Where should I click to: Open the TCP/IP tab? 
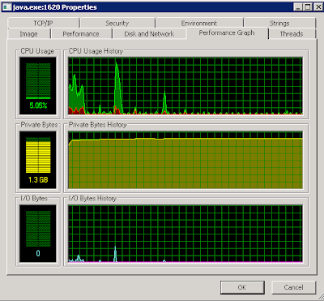coord(43,23)
